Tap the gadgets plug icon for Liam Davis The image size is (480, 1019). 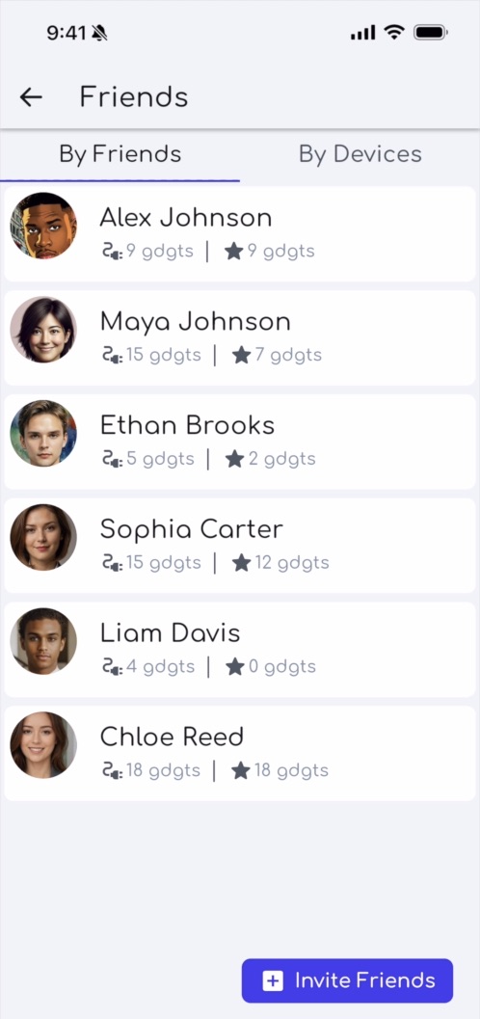113,667
